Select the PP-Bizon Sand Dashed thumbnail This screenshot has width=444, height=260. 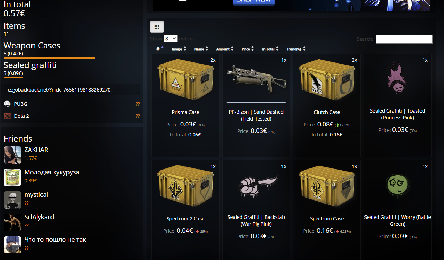tap(256, 80)
